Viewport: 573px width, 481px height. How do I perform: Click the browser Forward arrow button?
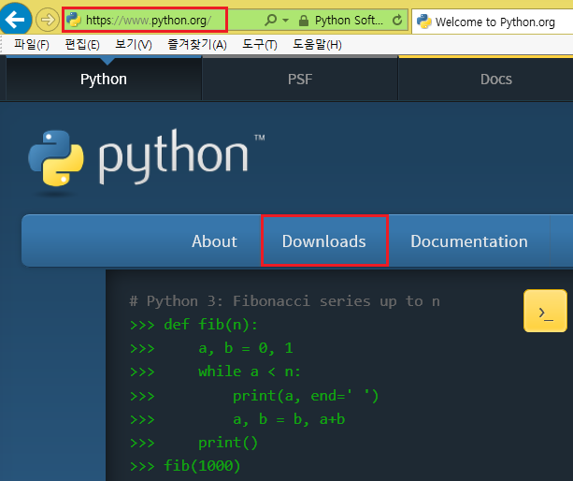(x=47, y=20)
